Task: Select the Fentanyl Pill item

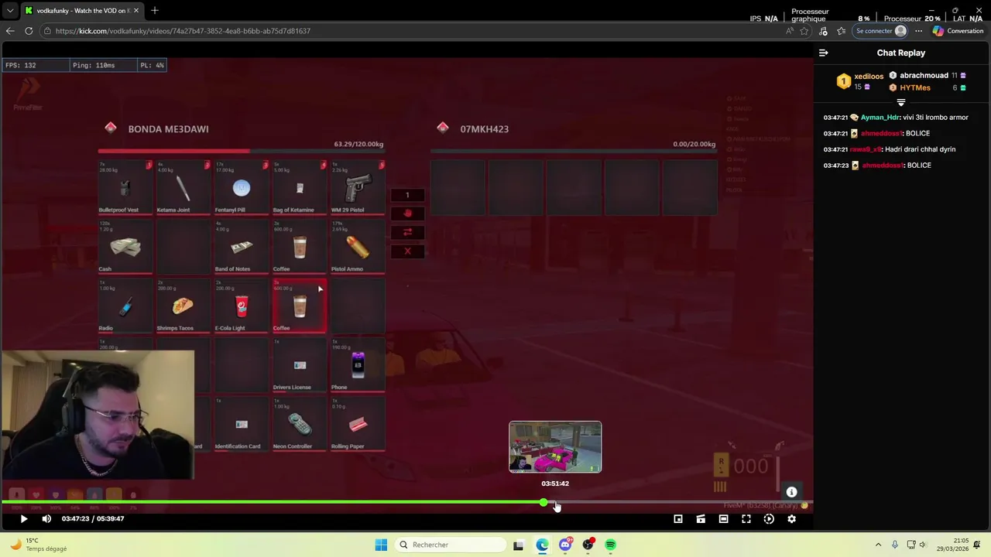Action: pyautogui.click(x=242, y=188)
